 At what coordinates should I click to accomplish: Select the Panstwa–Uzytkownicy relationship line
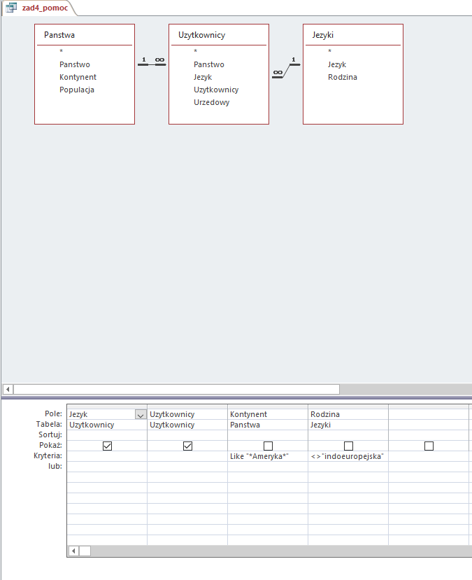[x=152, y=64]
